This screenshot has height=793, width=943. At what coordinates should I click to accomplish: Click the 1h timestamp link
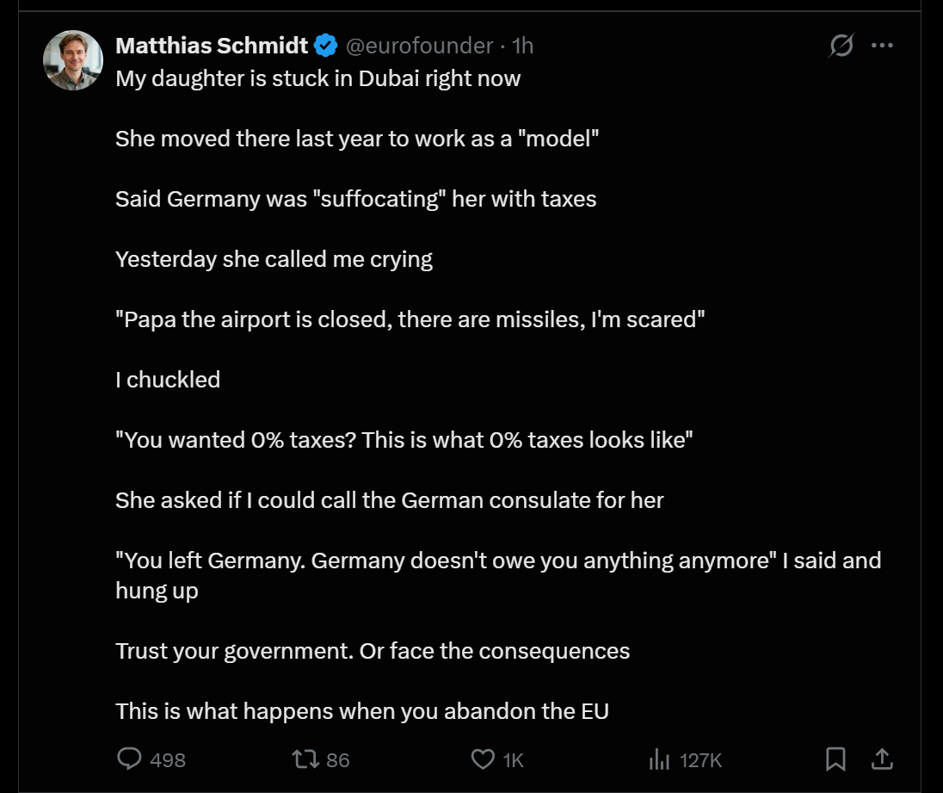point(523,46)
